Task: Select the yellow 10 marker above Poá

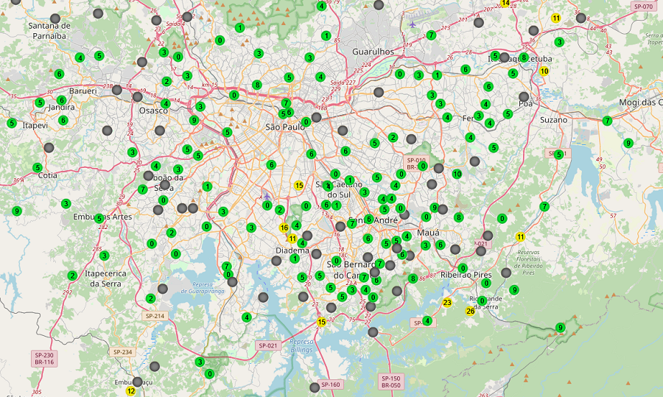Action: coord(544,71)
